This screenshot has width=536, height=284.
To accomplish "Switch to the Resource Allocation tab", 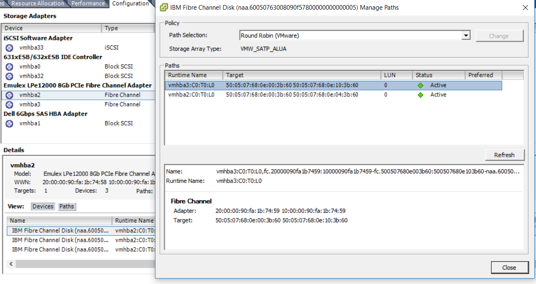I will pyautogui.click(x=38, y=3).
